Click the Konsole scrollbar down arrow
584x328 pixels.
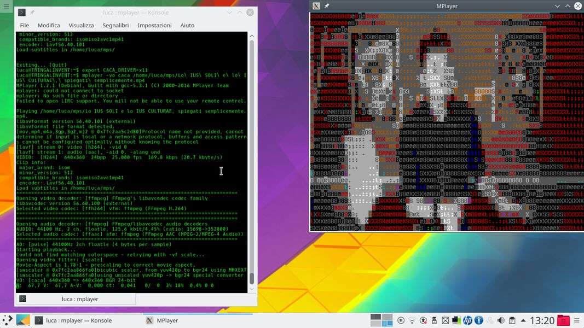click(x=252, y=289)
